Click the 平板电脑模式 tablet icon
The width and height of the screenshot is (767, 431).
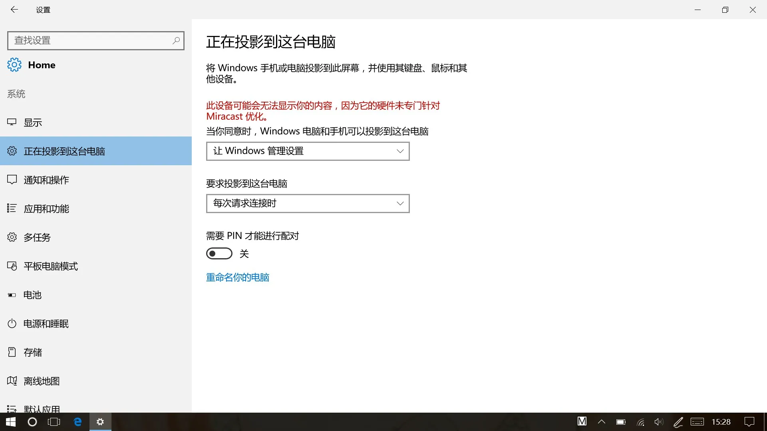(12, 266)
